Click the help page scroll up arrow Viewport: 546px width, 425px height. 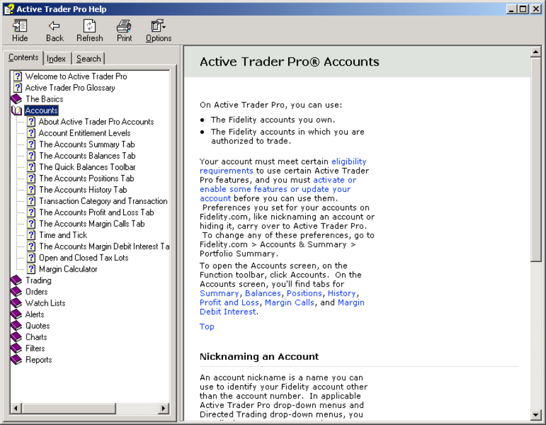click(535, 52)
